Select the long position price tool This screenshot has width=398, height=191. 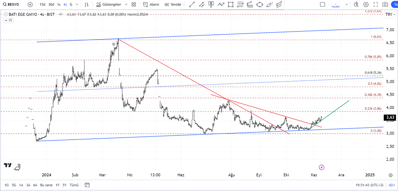[x=211, y=5]
